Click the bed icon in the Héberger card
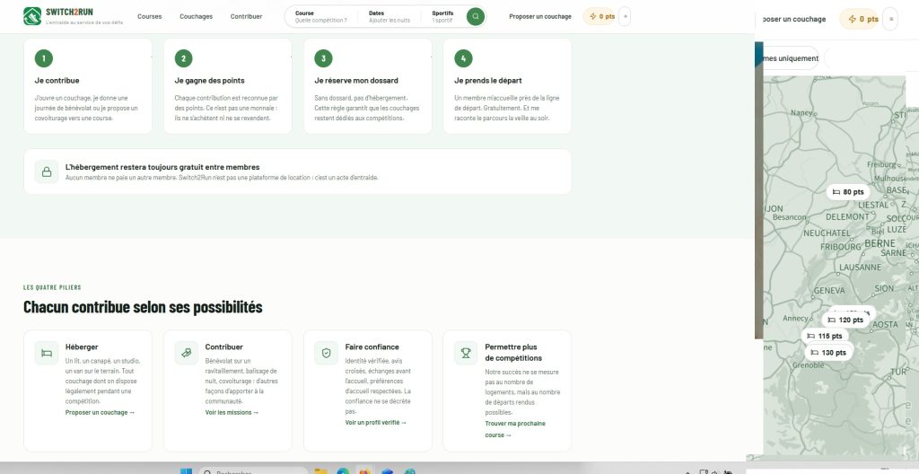Image resolution: width=919 pixels, height=474 pixels. point(47,353)
